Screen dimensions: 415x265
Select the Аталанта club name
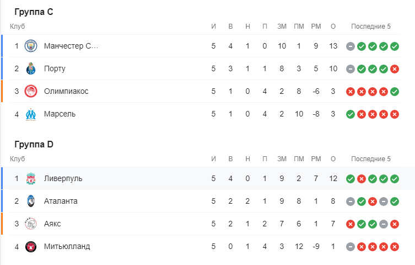click(61, 201)
